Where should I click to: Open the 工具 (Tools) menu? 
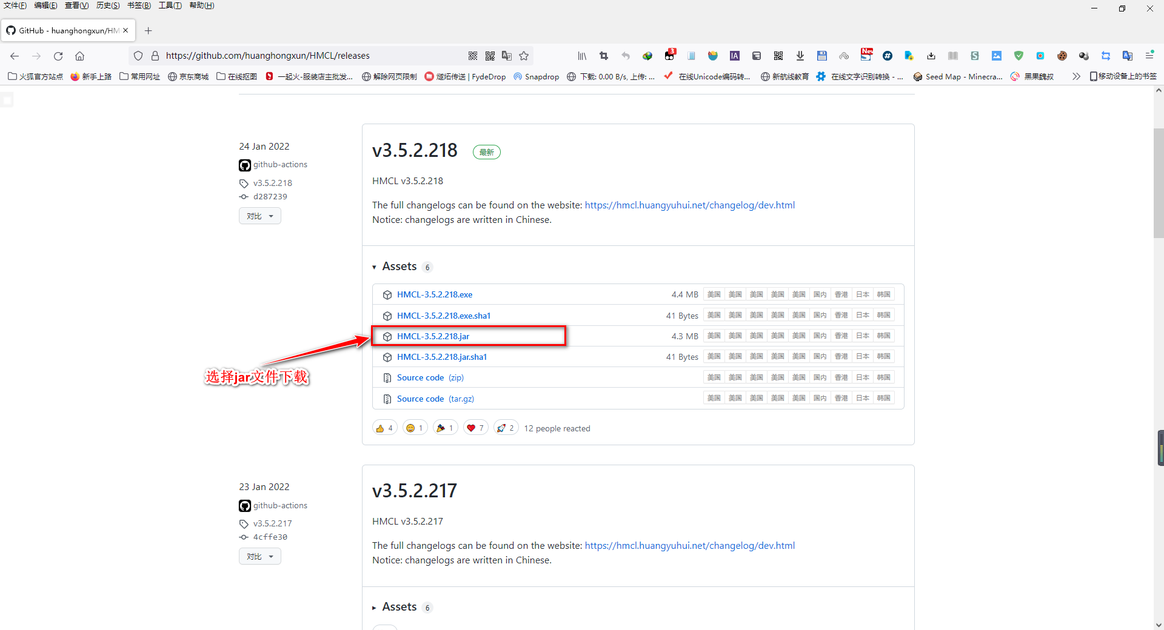pos(170,5)
